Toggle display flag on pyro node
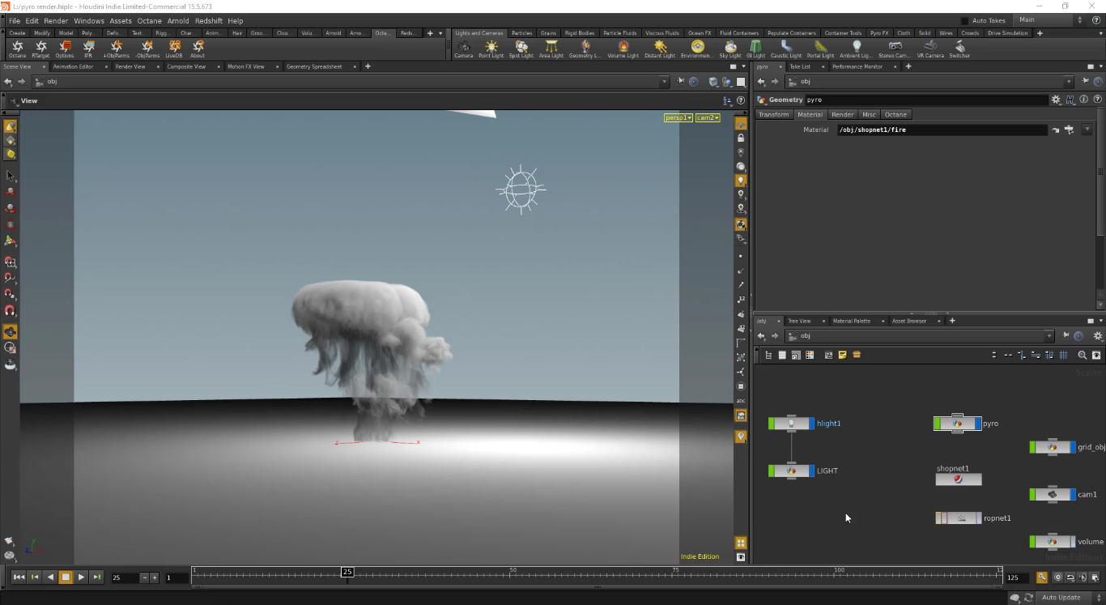Screen dimensions: 1106x605 click(978, 424)
